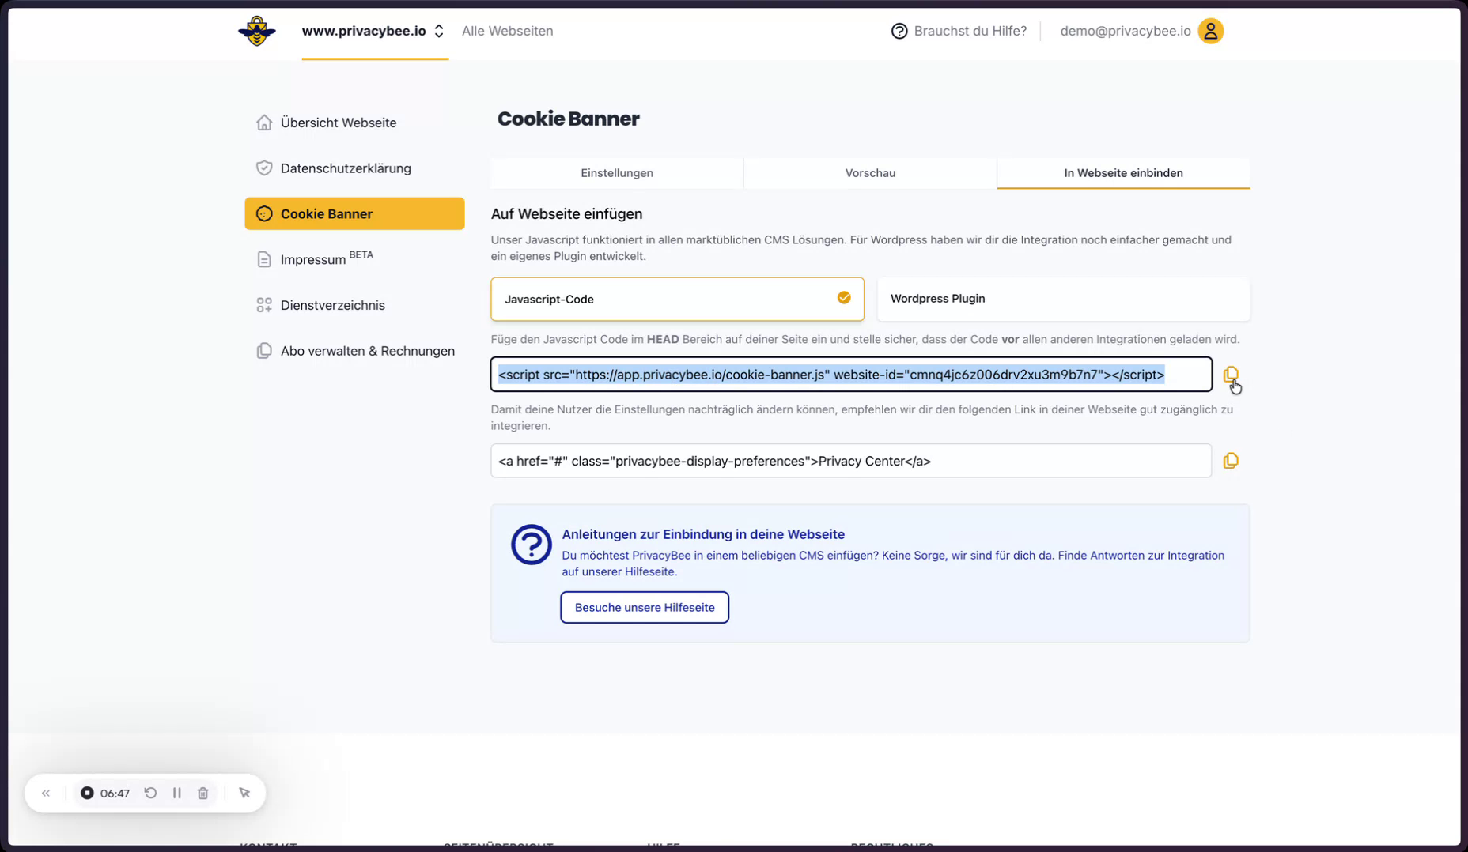The height and width of the screenshot is (852, 1468).
Task: Choose the Javascript-Code integration option
Action: click(677, 299)
